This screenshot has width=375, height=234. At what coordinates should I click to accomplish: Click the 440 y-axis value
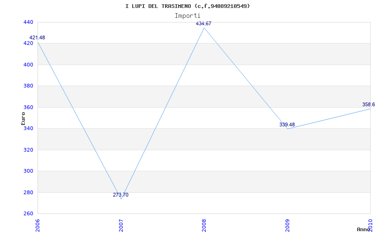point(28,22)
